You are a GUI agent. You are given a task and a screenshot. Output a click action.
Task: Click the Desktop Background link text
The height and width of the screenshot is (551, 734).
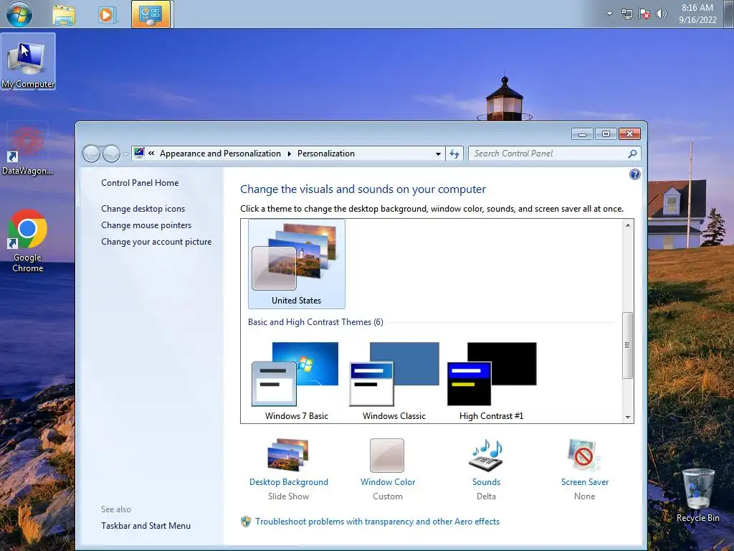point(288,482)
